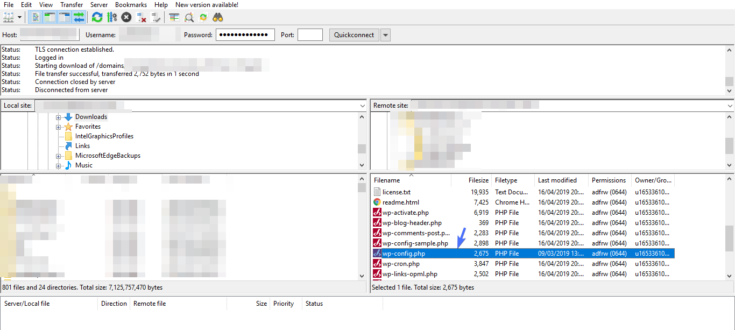Select the IntelGraphicsProfiles folder icon

click(x=68, y=136)
